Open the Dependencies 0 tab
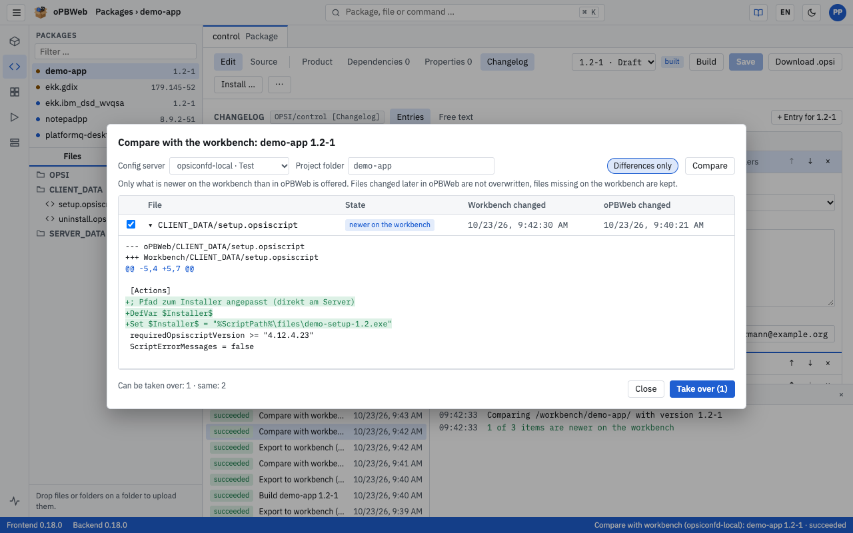Screen dimensions: 853x533 tap(379, 62)
